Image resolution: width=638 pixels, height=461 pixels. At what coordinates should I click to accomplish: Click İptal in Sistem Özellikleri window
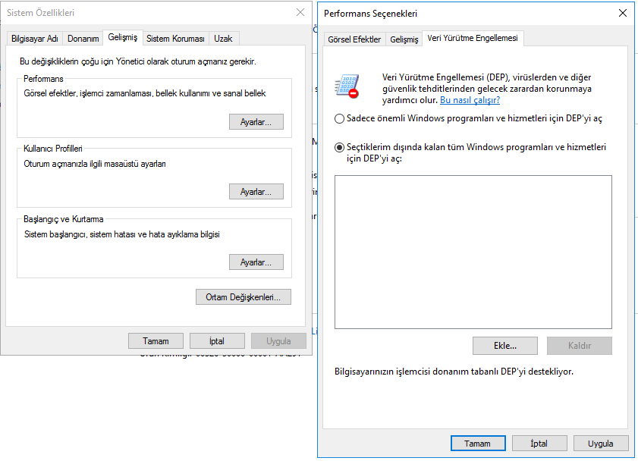click(217, 341)
